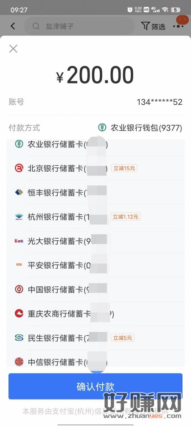Select 北京银行储蓄卡 payment option
Image resolution: width=191 pixels, height=426 pixels.
pyautogui.click(x=95, y=168)
